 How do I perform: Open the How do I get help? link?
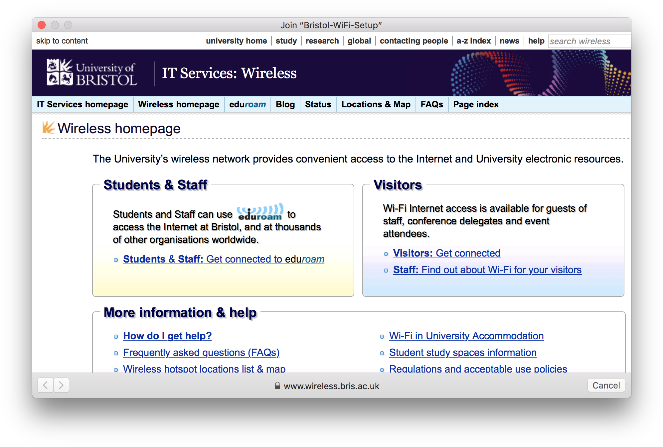tap(167, 336)
